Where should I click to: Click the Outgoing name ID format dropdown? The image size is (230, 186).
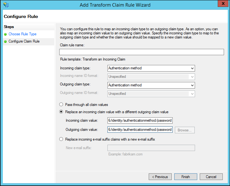point(151,94)
